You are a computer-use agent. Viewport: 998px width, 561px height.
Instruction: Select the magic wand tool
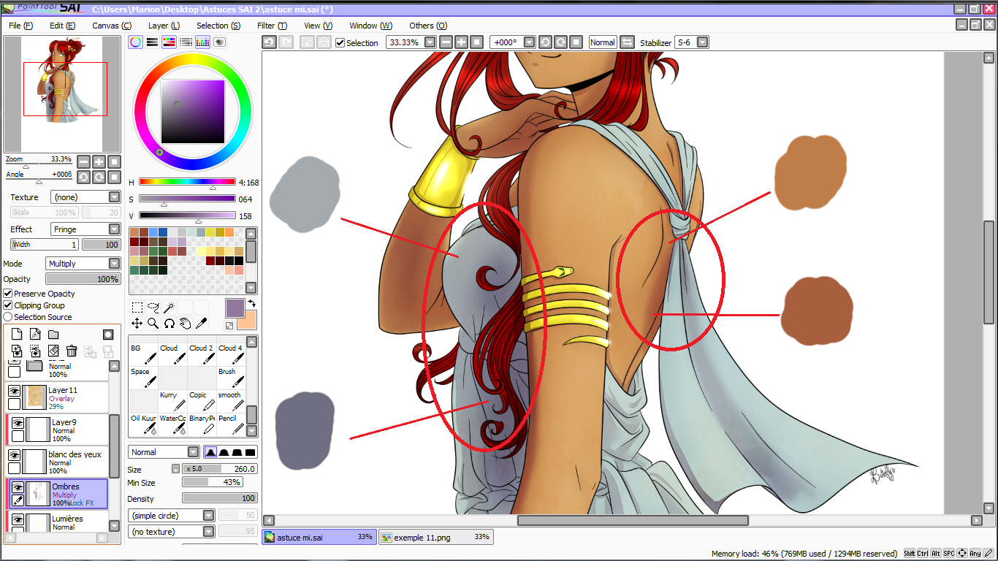click(x=169, y=308)
